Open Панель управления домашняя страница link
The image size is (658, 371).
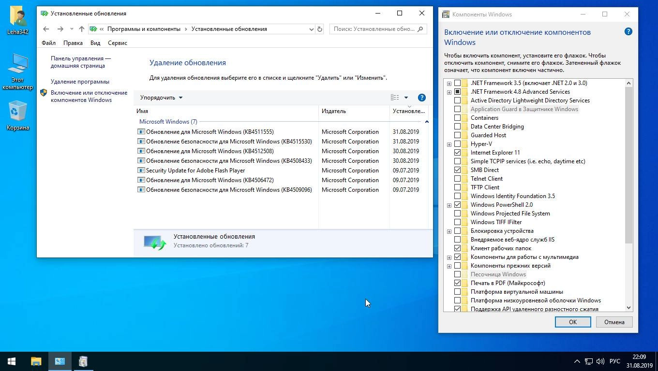81,62
